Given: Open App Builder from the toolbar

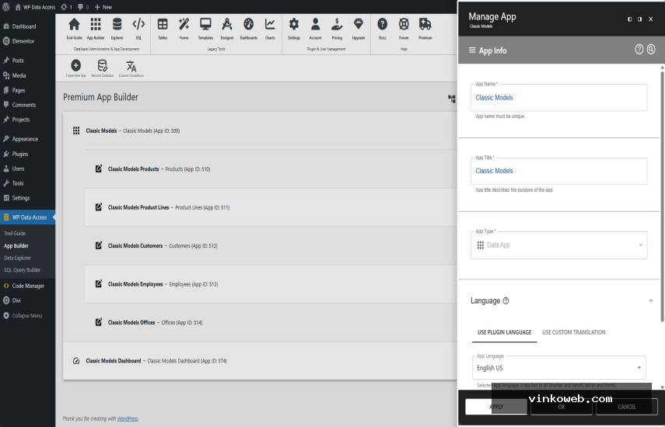Looking at the screenshot, I should 96,25.
